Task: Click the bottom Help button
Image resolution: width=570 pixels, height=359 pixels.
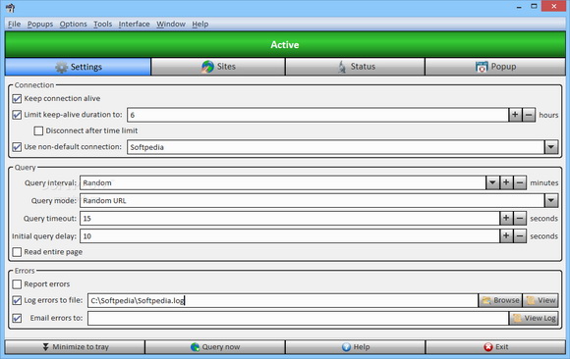Action: 355,347
